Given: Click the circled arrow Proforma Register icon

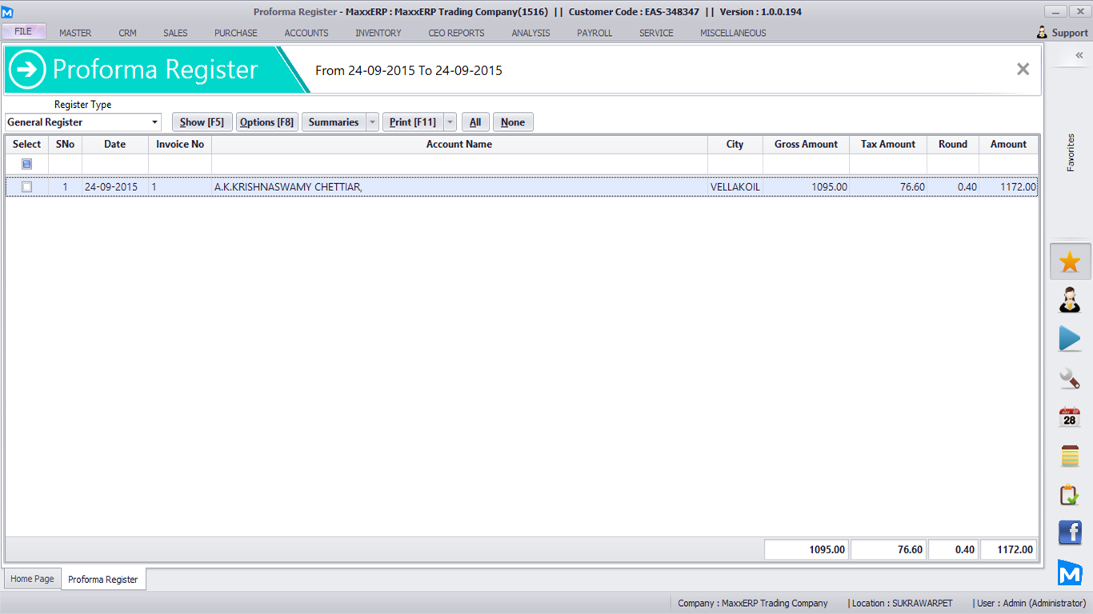Looking at the screenshot, I should [27, 70].
